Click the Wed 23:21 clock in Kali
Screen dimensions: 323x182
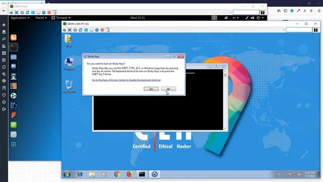138,18
